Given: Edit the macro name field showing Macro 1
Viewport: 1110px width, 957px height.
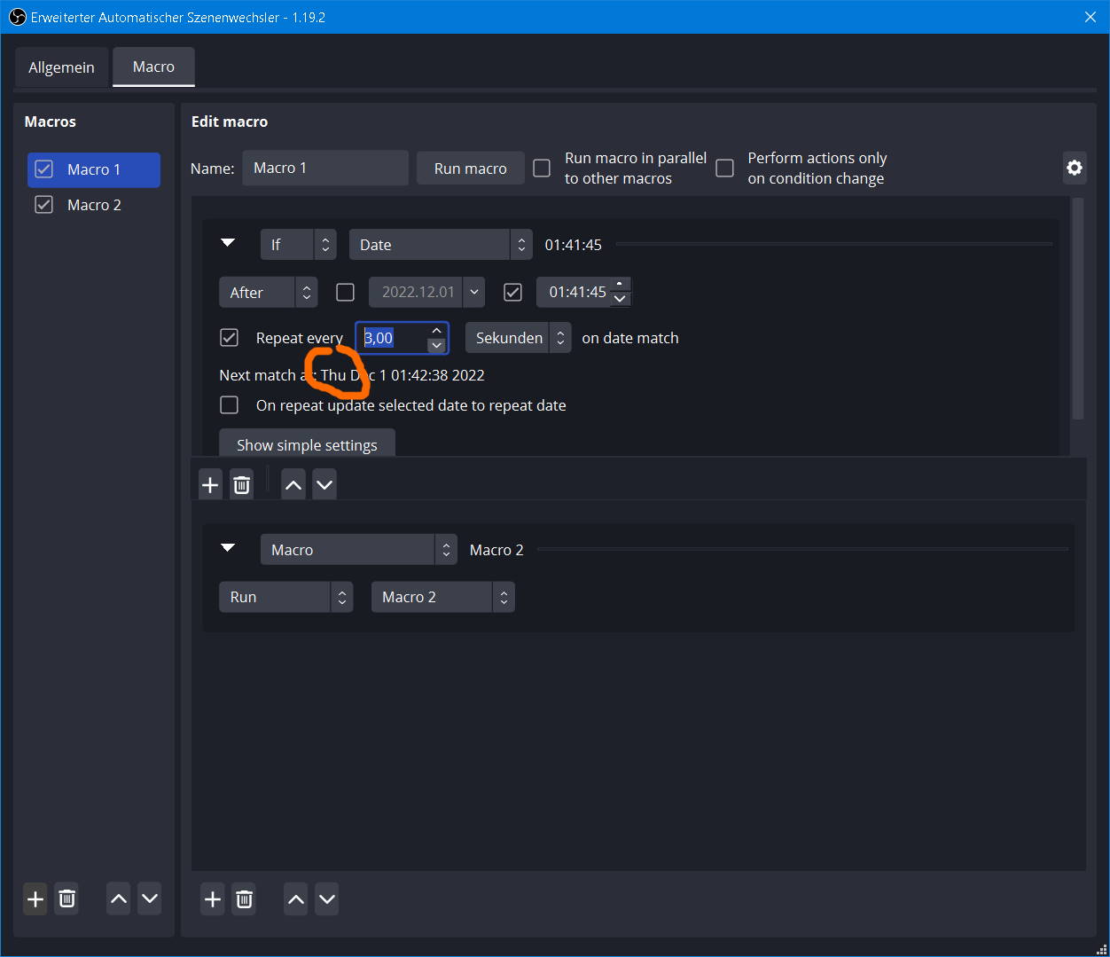Looking at the screenshot, I should coord(324,168).
